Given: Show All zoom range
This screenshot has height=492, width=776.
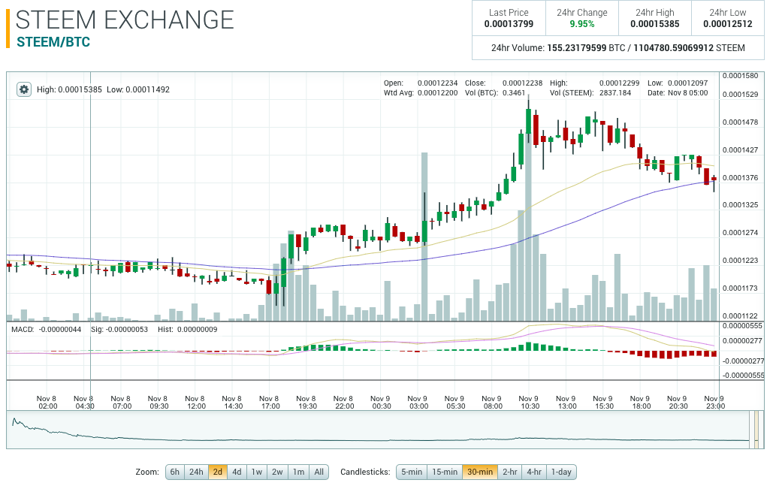Looking at the screenshot, I should click(319, 472).
